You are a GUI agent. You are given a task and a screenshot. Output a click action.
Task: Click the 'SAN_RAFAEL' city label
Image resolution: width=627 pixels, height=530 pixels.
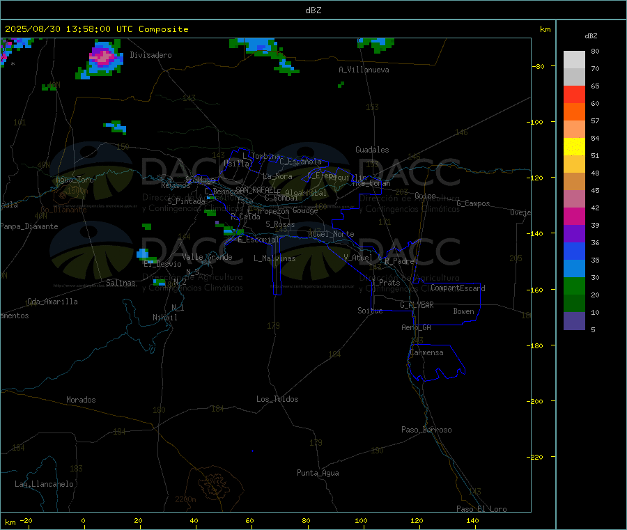tap(256, 189)
